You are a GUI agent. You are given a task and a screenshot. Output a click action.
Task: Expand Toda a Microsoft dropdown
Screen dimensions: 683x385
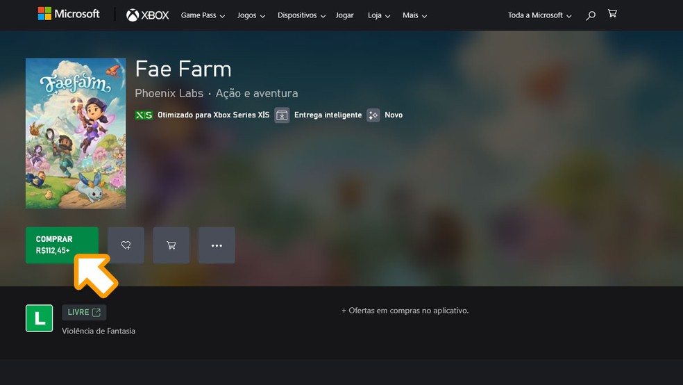tap(540, 15)
